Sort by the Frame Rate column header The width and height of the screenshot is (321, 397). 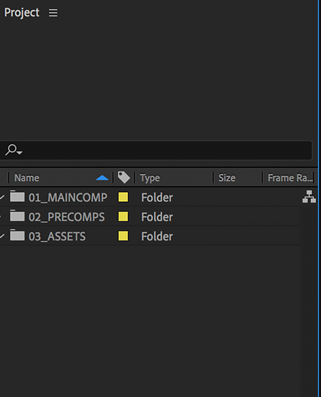pyautogui.click(x=290, y=177)
